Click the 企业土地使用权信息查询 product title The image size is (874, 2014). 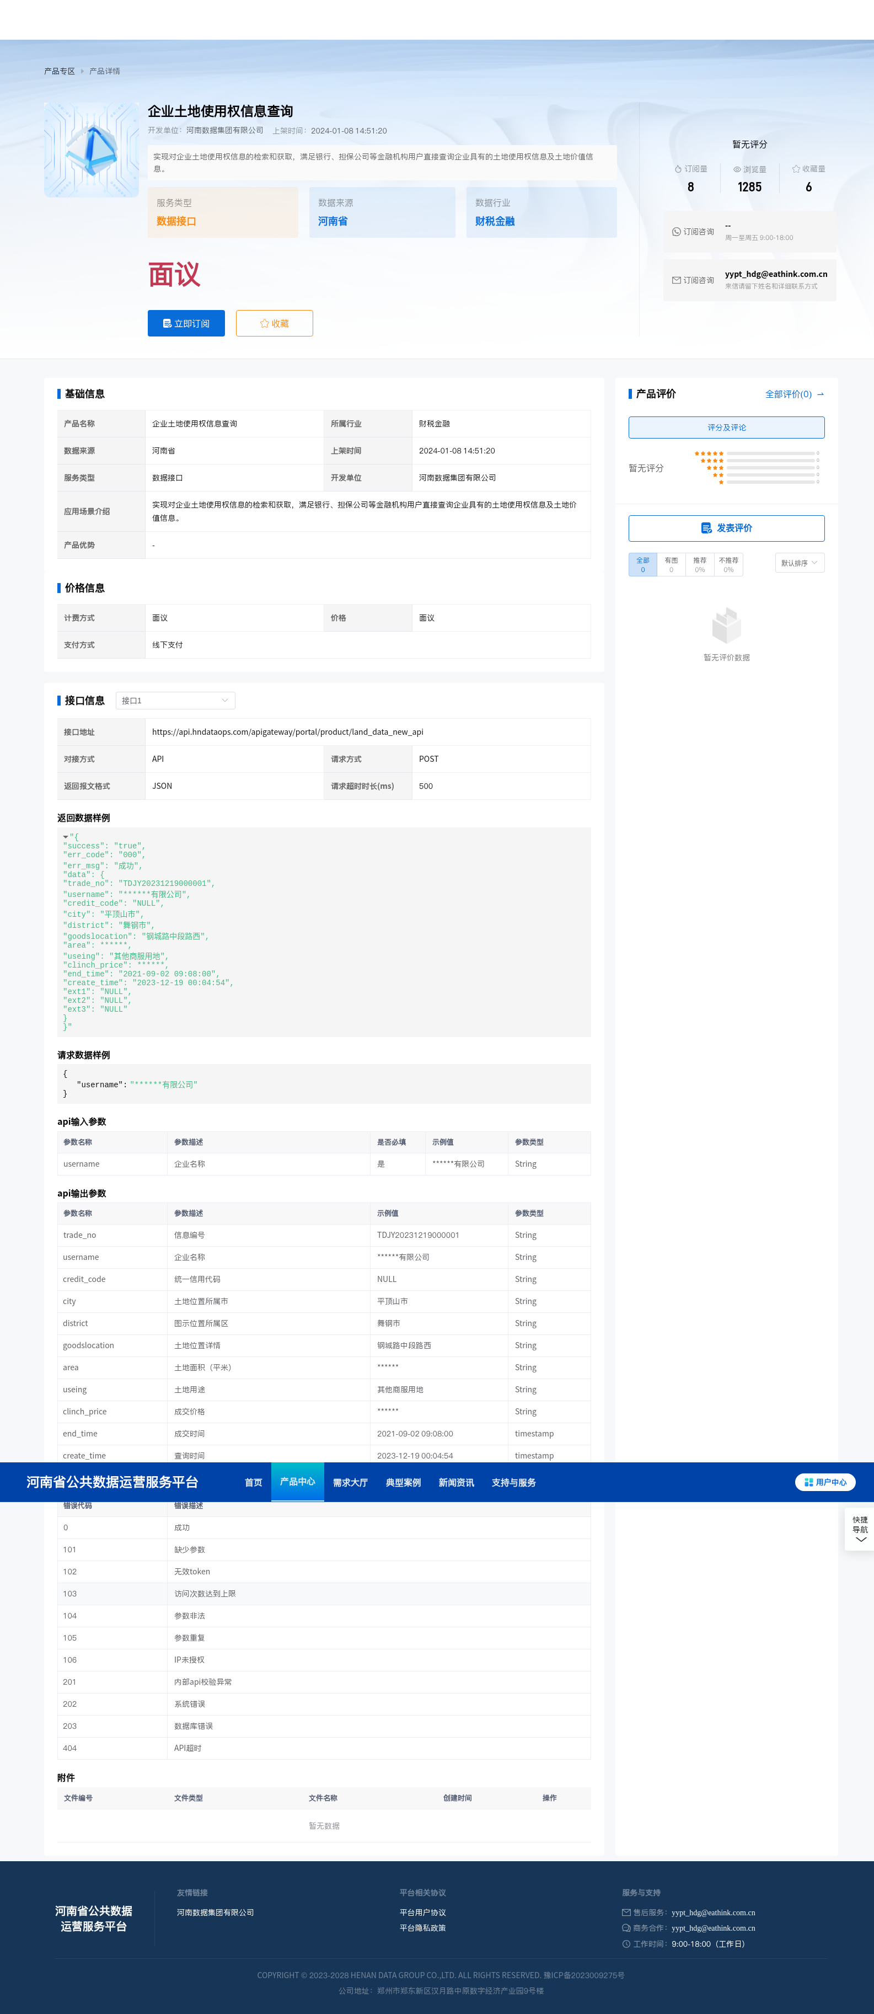(221, 111)
